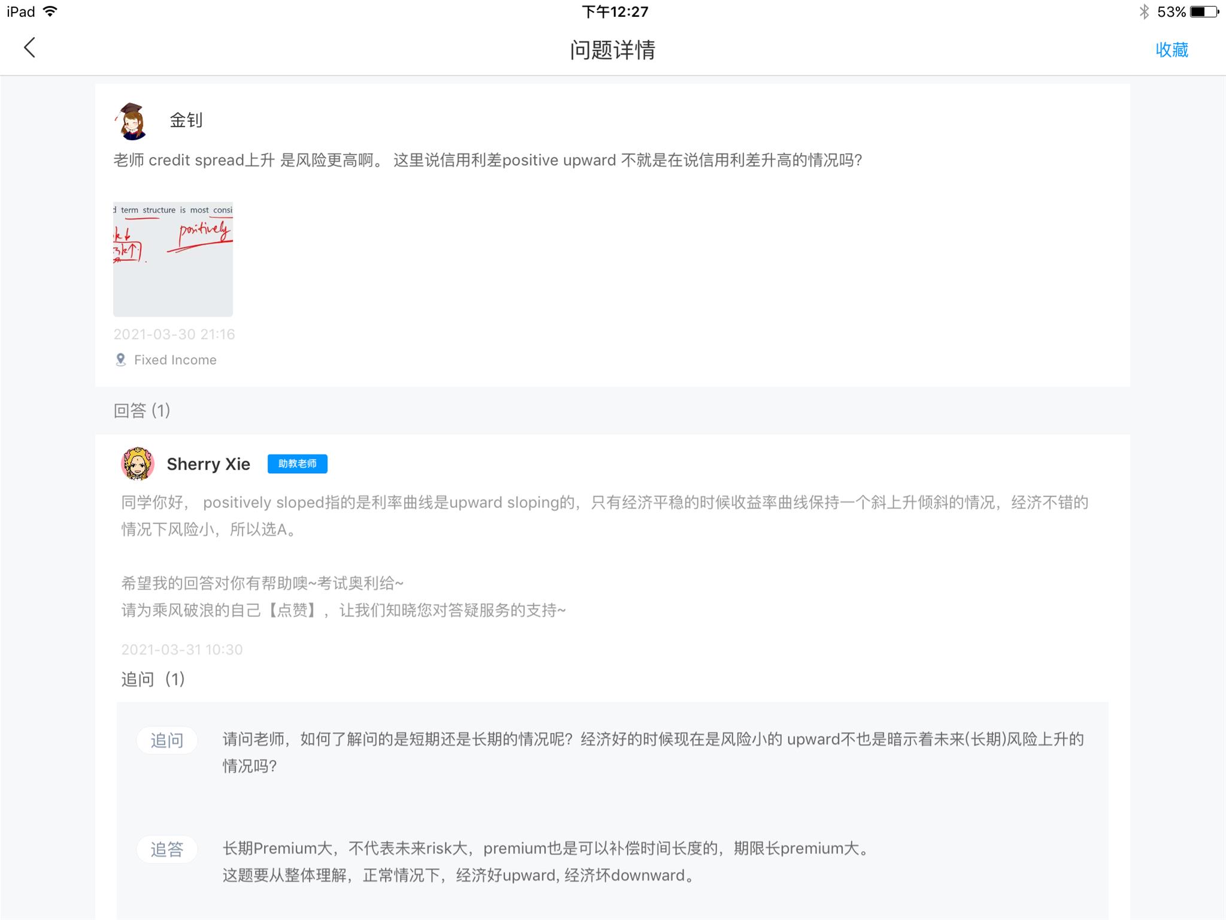Tap the Wi-Fi status icon
The image size is (1226, 920).
(51, 11)
